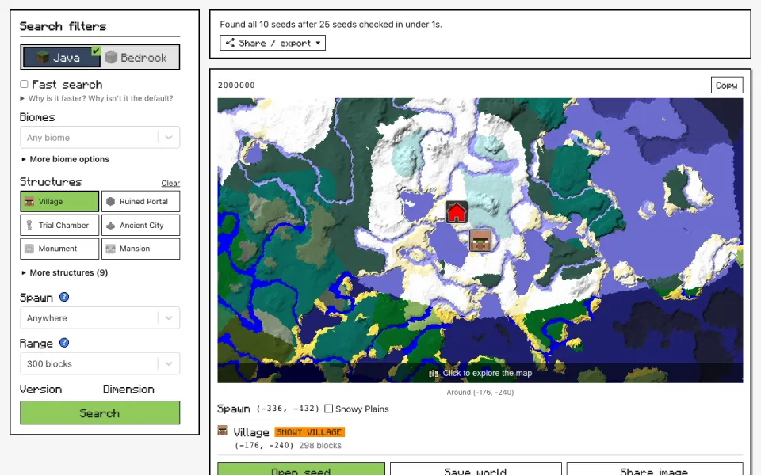Click the map icon beside explore text

(x=434, y=373)
